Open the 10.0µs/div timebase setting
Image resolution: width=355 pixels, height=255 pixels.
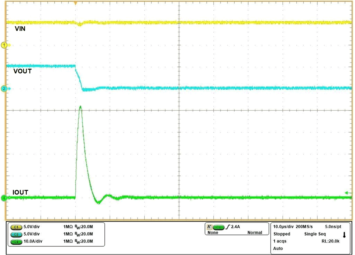coord(283,227)
